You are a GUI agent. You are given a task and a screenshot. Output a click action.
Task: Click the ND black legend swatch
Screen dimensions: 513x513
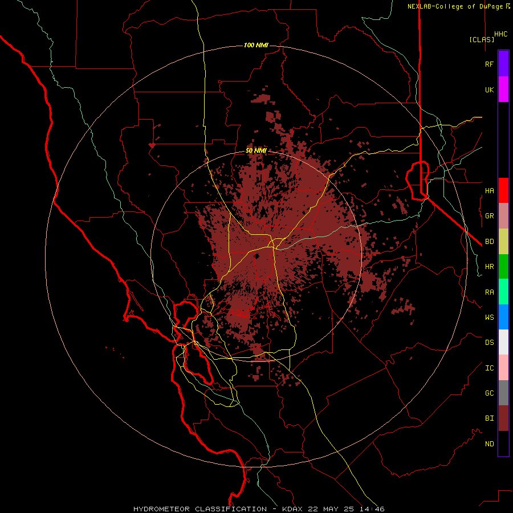pyautogui.click(x=503, y=443)
